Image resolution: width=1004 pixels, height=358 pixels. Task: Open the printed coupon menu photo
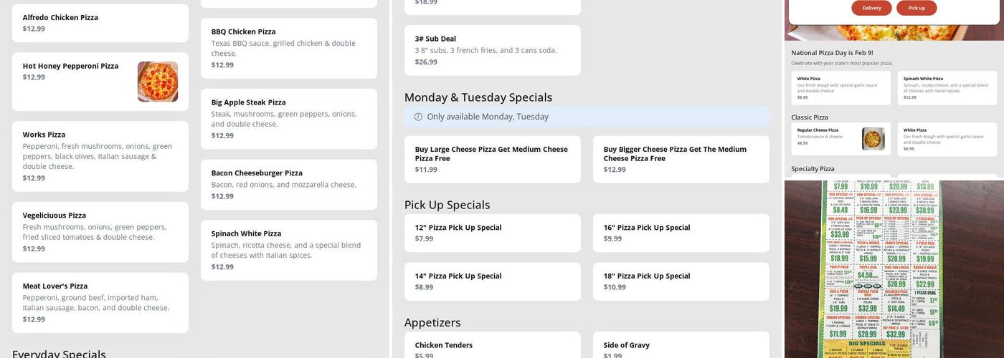(894, 269)
